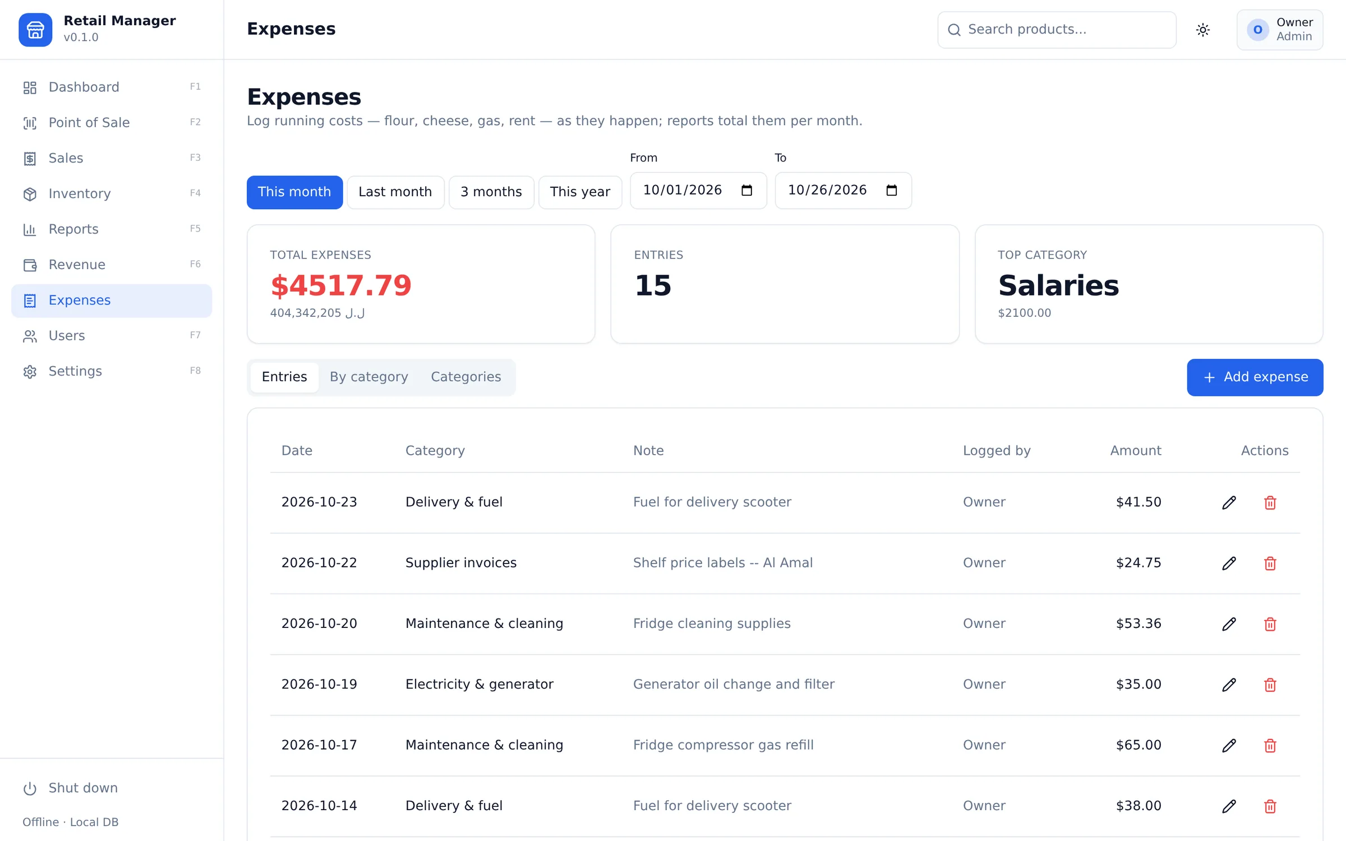Delete the Shelf price labels entry
Viewport: 1346px width, 841px height.
point(1270,563)
